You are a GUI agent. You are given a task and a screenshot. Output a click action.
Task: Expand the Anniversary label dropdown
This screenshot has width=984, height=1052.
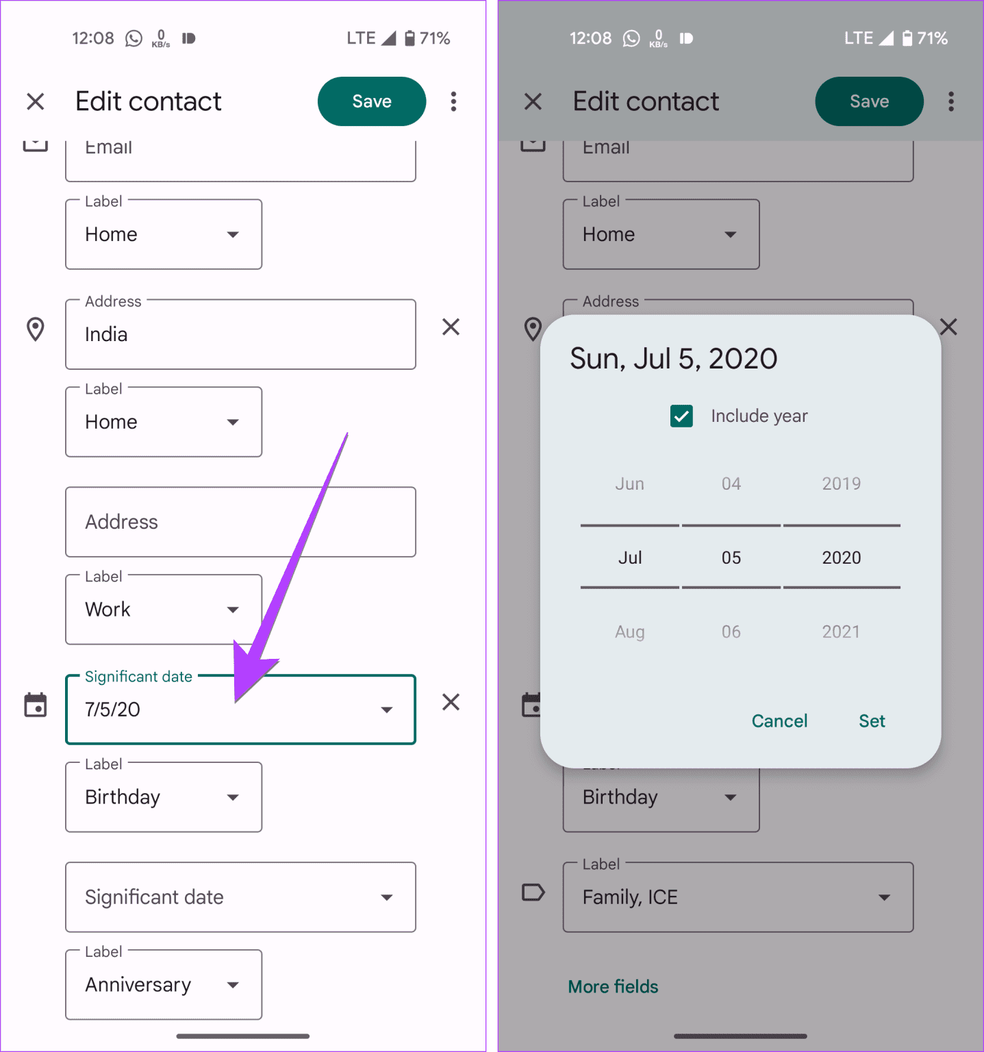click(164, 984)
